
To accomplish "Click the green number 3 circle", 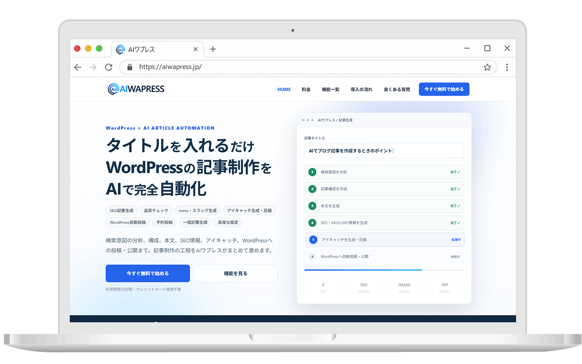I will (312, 206).
